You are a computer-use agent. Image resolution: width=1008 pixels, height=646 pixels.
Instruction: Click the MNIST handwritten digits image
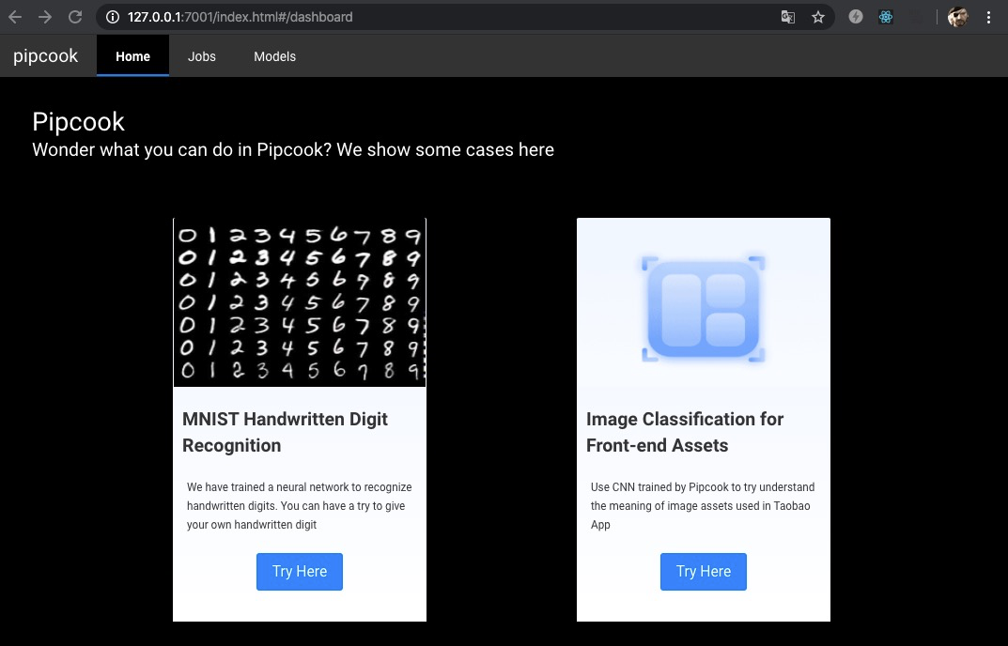click(300, 302)
